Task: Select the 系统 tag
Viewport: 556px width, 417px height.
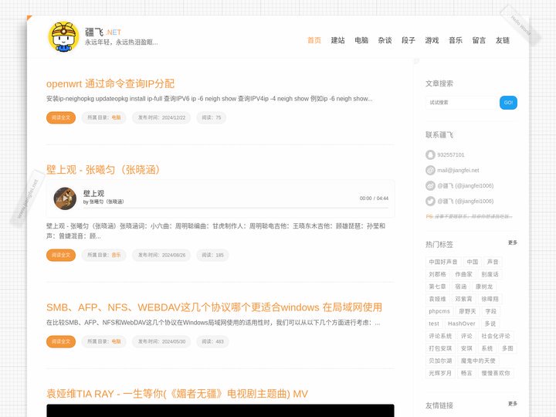Action: (486, 348)
